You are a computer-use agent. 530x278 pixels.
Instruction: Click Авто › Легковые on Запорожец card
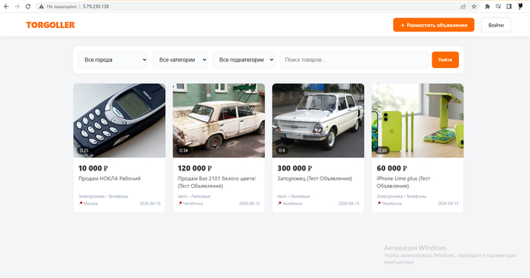tap(294, 196)
